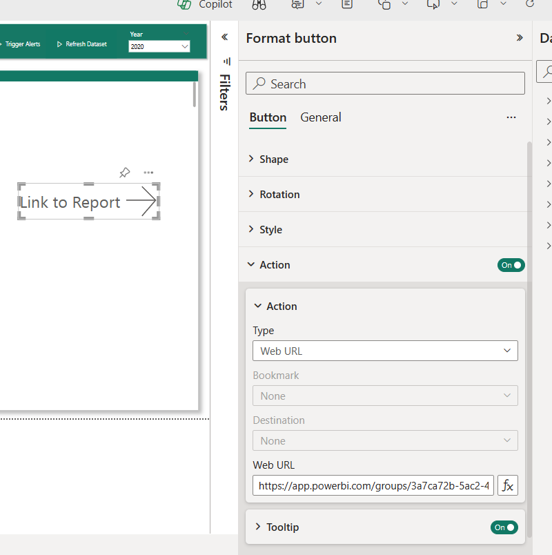Select the Button tab
The height and width of the screenshot is (555, 552).
pos(268,117)
